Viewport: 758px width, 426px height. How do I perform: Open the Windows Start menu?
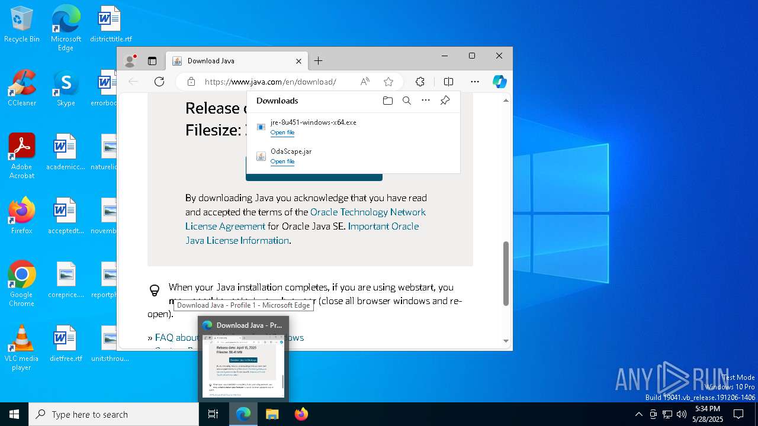[14, 414]
